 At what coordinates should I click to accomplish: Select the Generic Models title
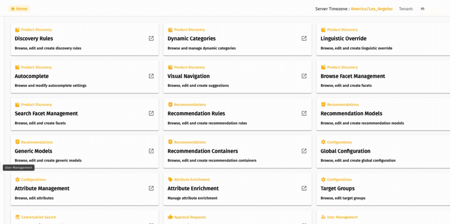pos(33,151)
